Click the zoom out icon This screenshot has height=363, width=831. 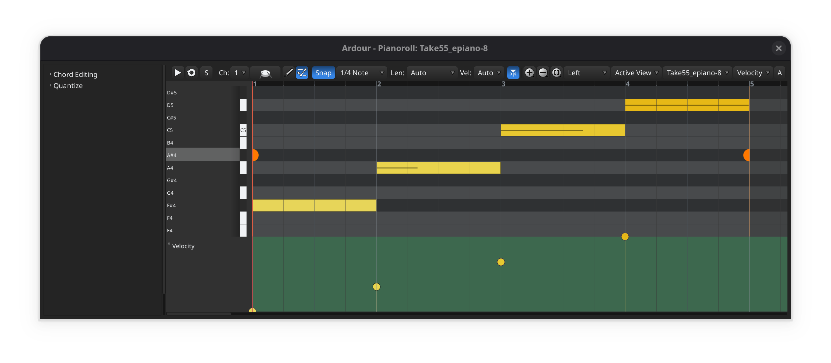click(x=543, y=73)
